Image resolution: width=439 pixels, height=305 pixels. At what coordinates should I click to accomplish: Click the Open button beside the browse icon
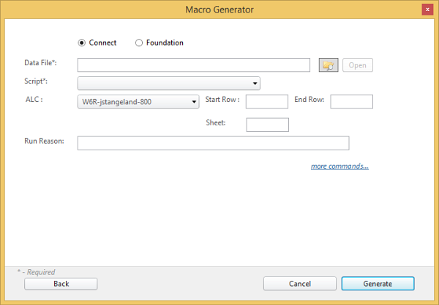tap(357, 65)
